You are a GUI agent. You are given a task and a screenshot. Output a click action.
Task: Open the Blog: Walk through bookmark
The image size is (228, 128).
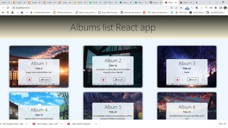click(108, 12)
